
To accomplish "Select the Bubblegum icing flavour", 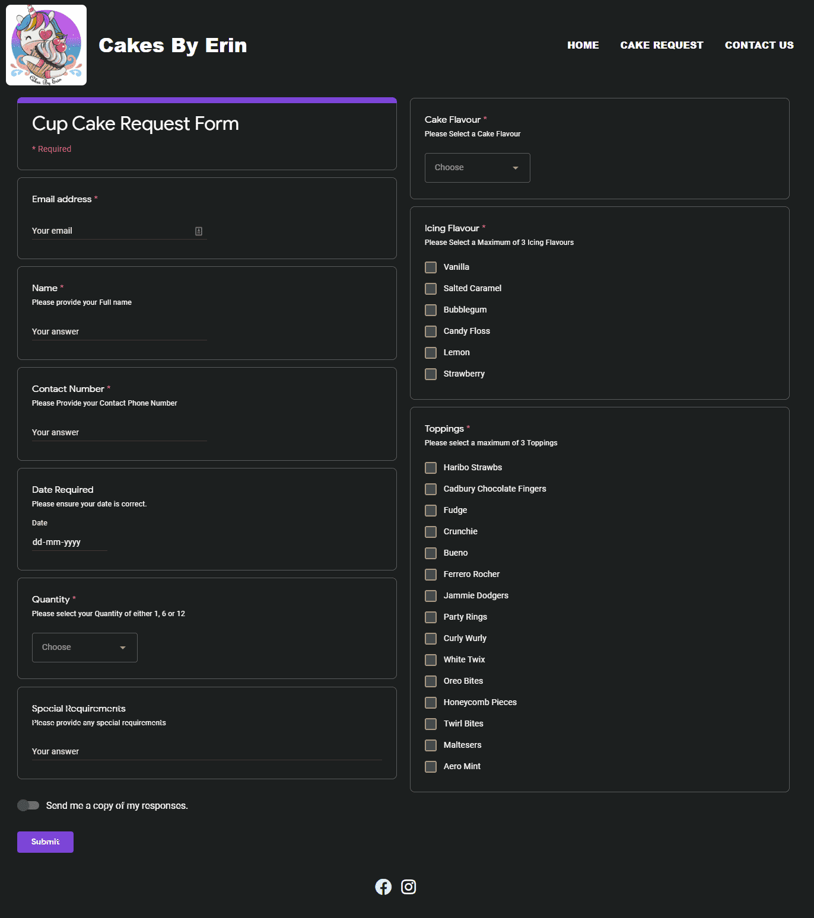I will [x=431, y=310].
